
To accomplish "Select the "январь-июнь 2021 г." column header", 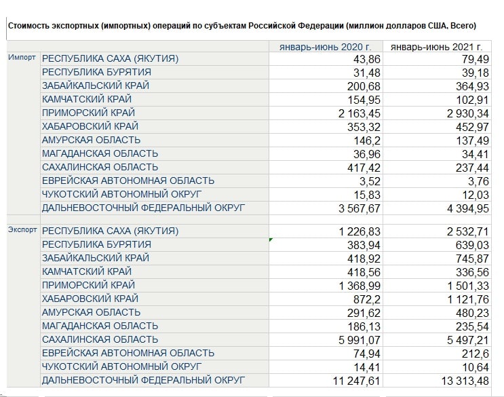I will click(x=437, y=46).
